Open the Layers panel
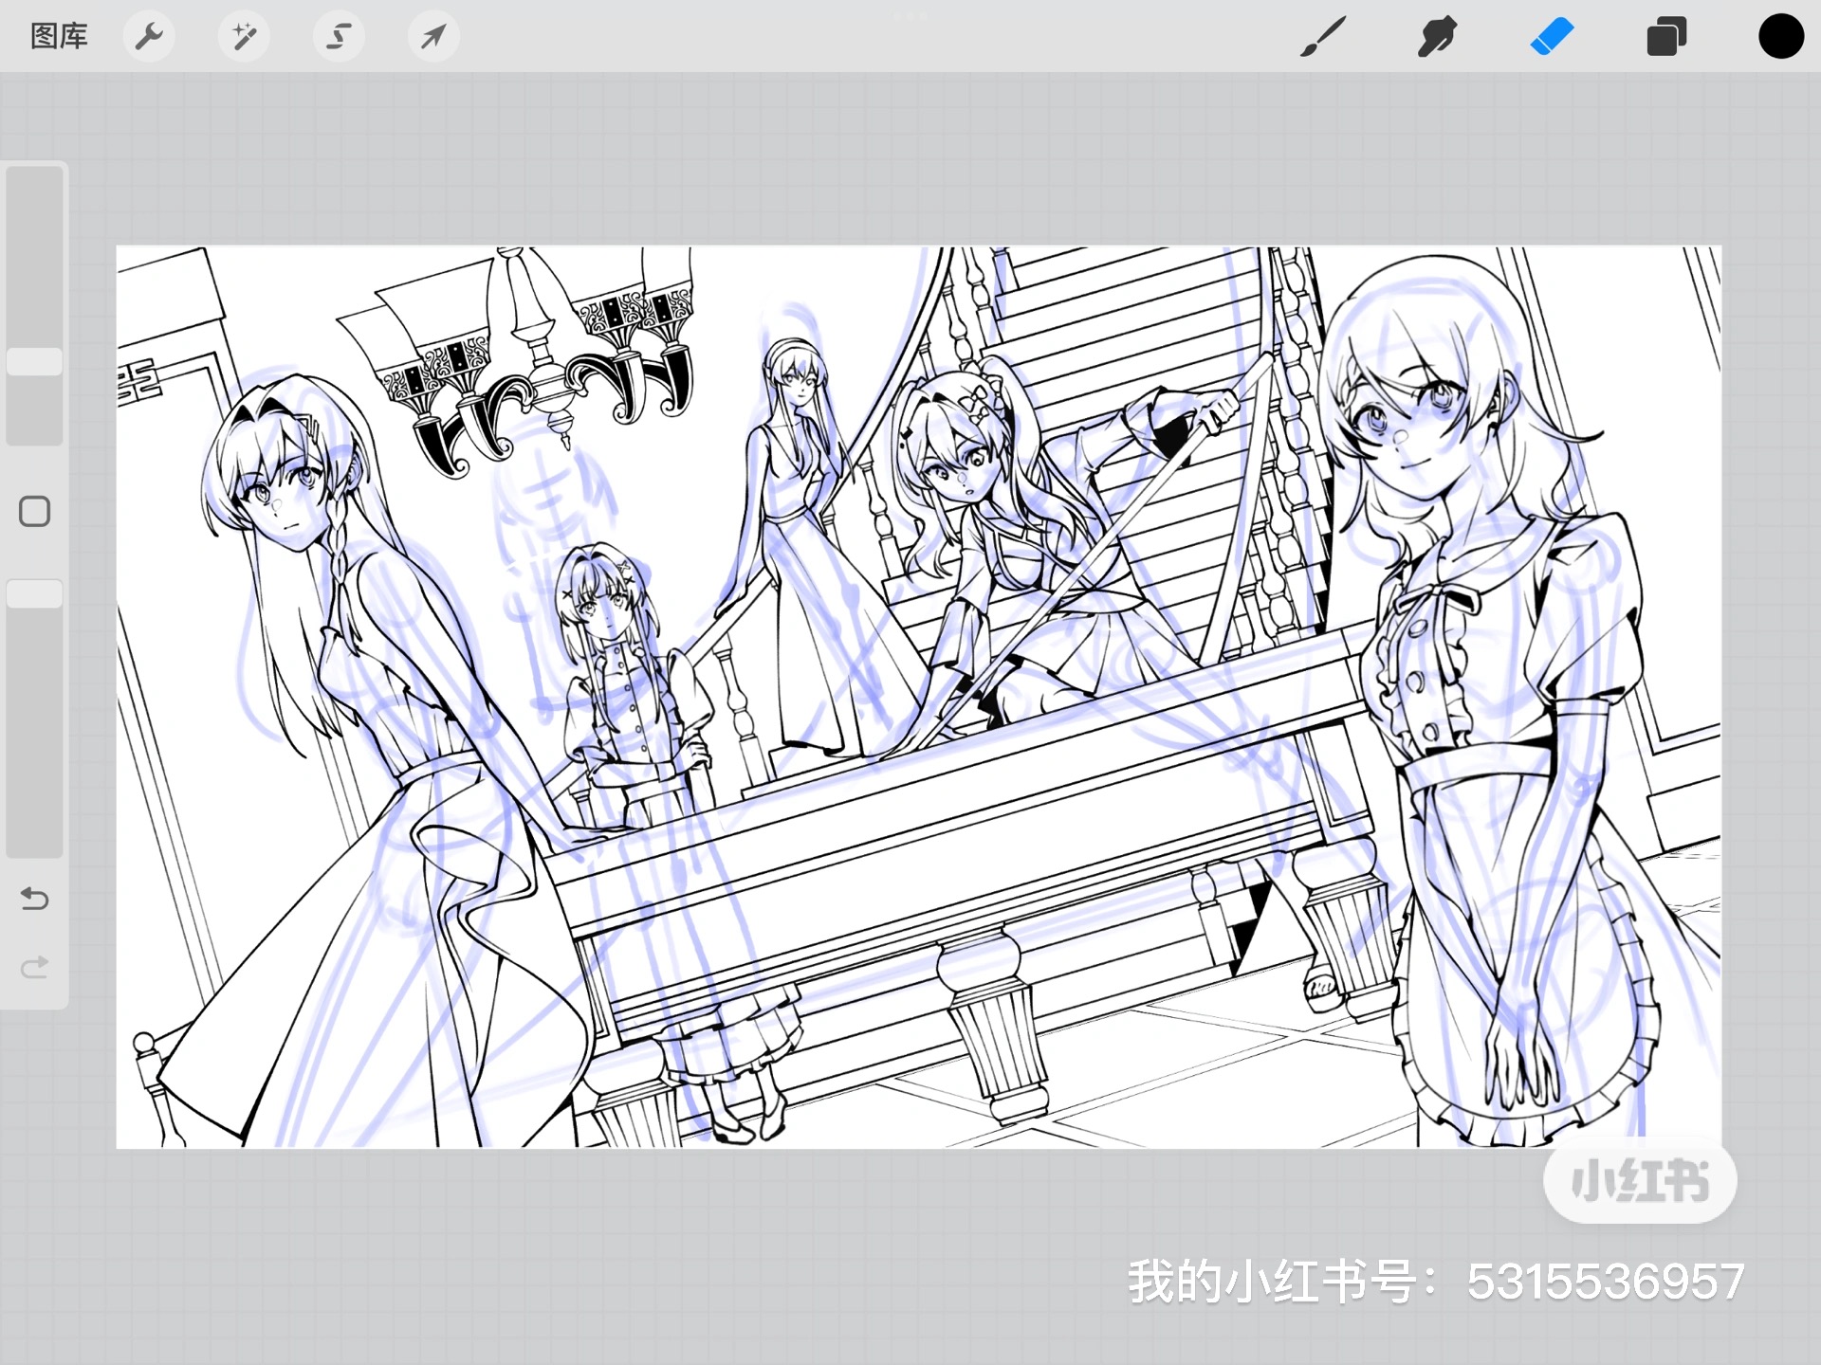This screenshot has height=1365, width=1821. click(1666, 37)
